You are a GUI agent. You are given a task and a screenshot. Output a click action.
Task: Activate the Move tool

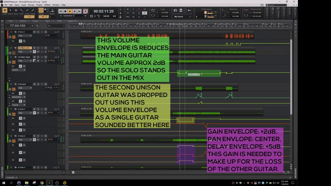click(16, 11)
